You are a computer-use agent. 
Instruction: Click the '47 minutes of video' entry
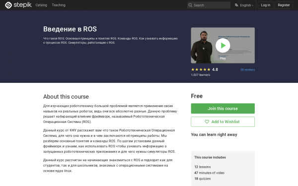[x=209, y=173]
